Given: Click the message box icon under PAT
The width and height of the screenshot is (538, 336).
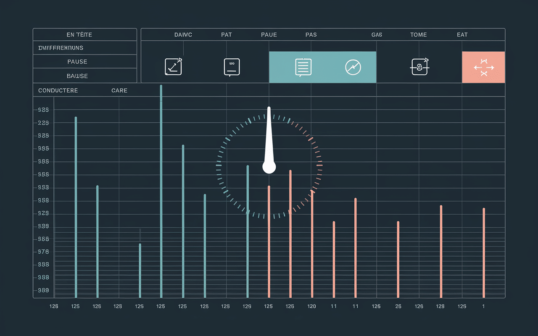Looking at the screenshot, I should click(232, 67).
